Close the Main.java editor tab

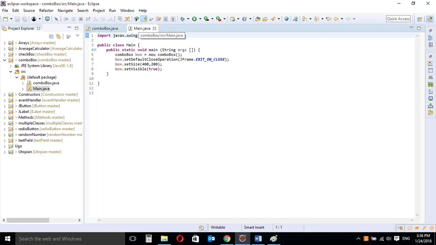tap(154, 28)
